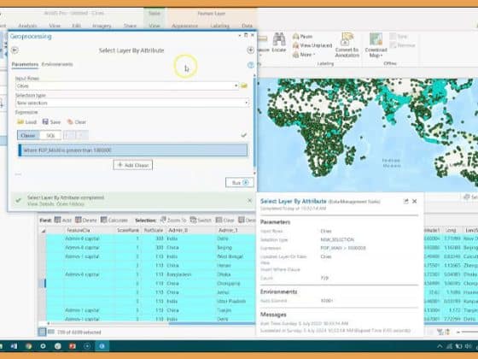This screenshot has width=478, height=359.
Task: Open the Input Rows dropdown
Action: point(236,86)
